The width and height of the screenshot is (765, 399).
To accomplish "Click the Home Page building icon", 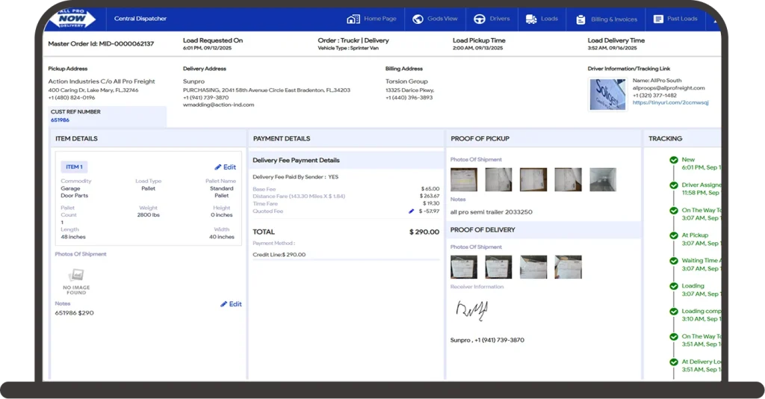I will coord(353,19).
